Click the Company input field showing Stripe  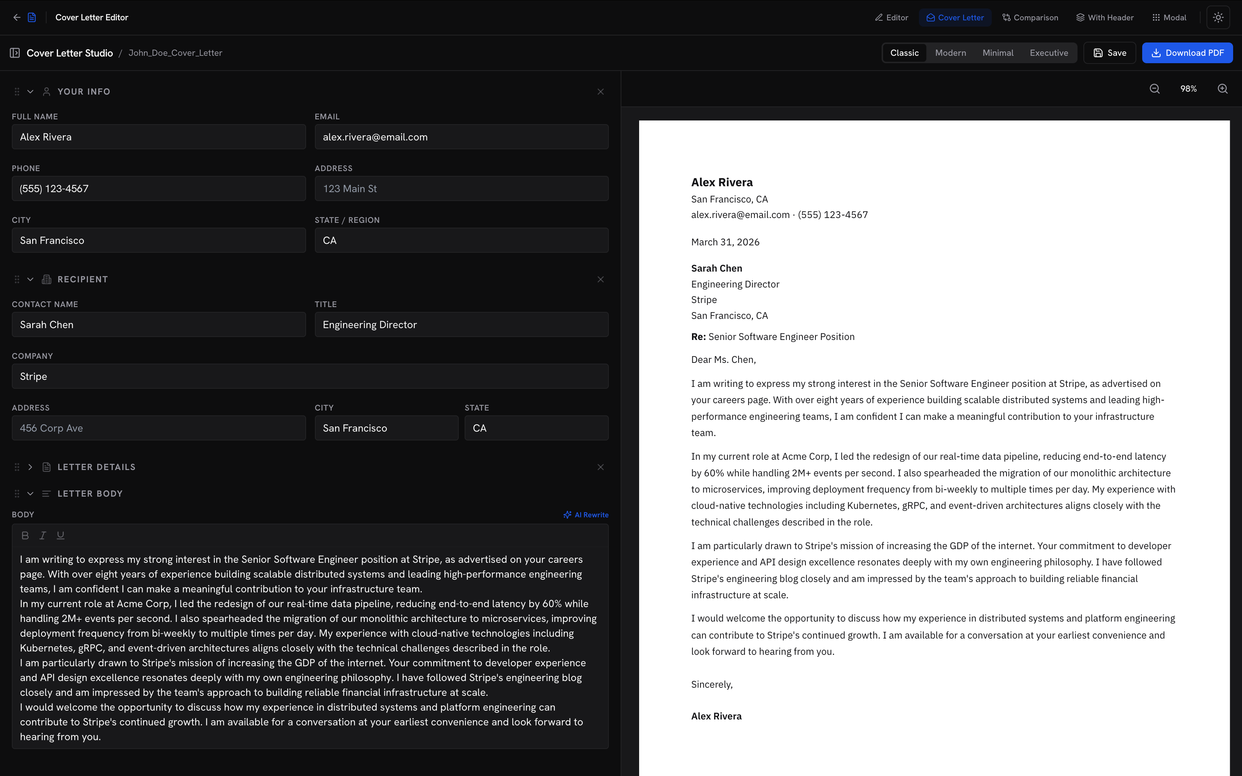[309, 376]
